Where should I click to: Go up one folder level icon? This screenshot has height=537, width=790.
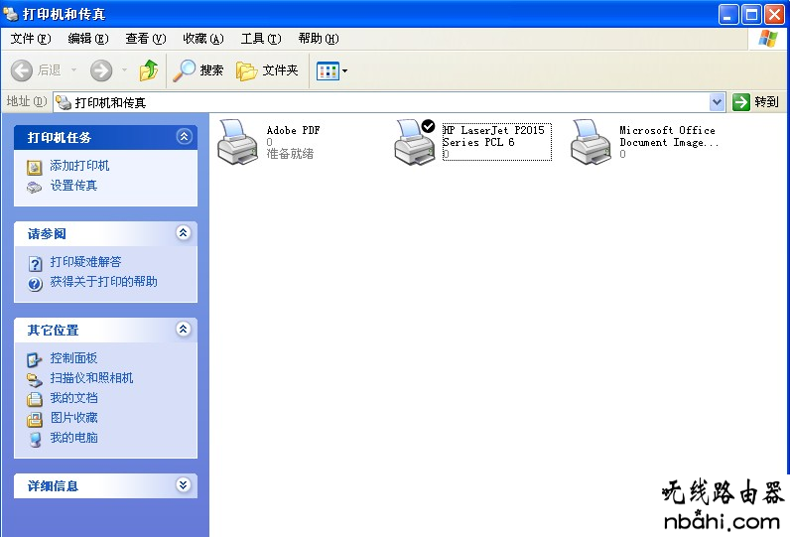pos(149,70)
